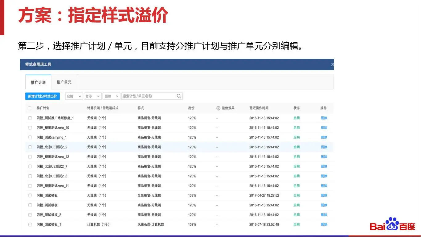Tick the checkbox beside 闪投_测试模板_1

click(30, 225)
